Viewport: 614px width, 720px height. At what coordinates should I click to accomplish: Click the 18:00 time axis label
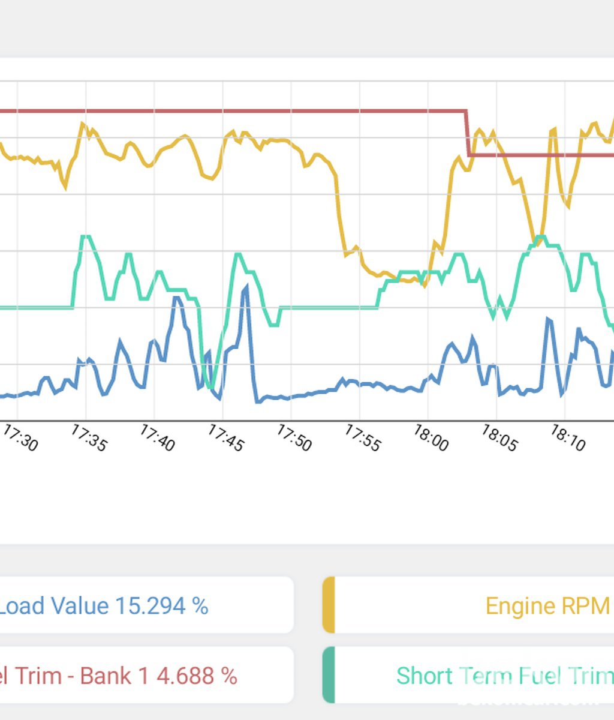(431, 439)
